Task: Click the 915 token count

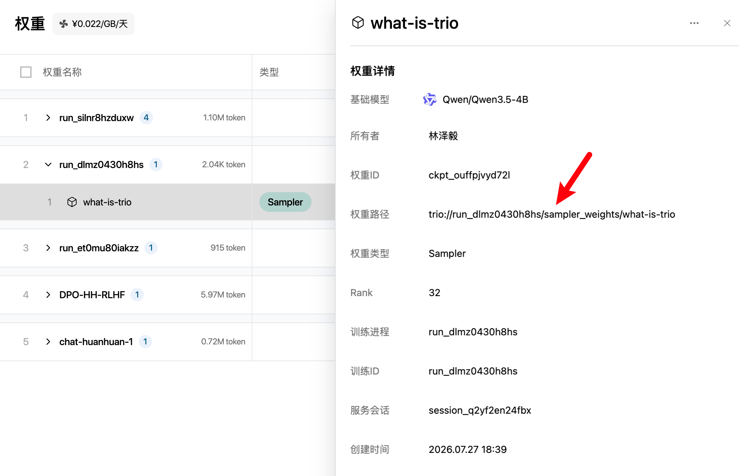Action: [x=228, y=248]
